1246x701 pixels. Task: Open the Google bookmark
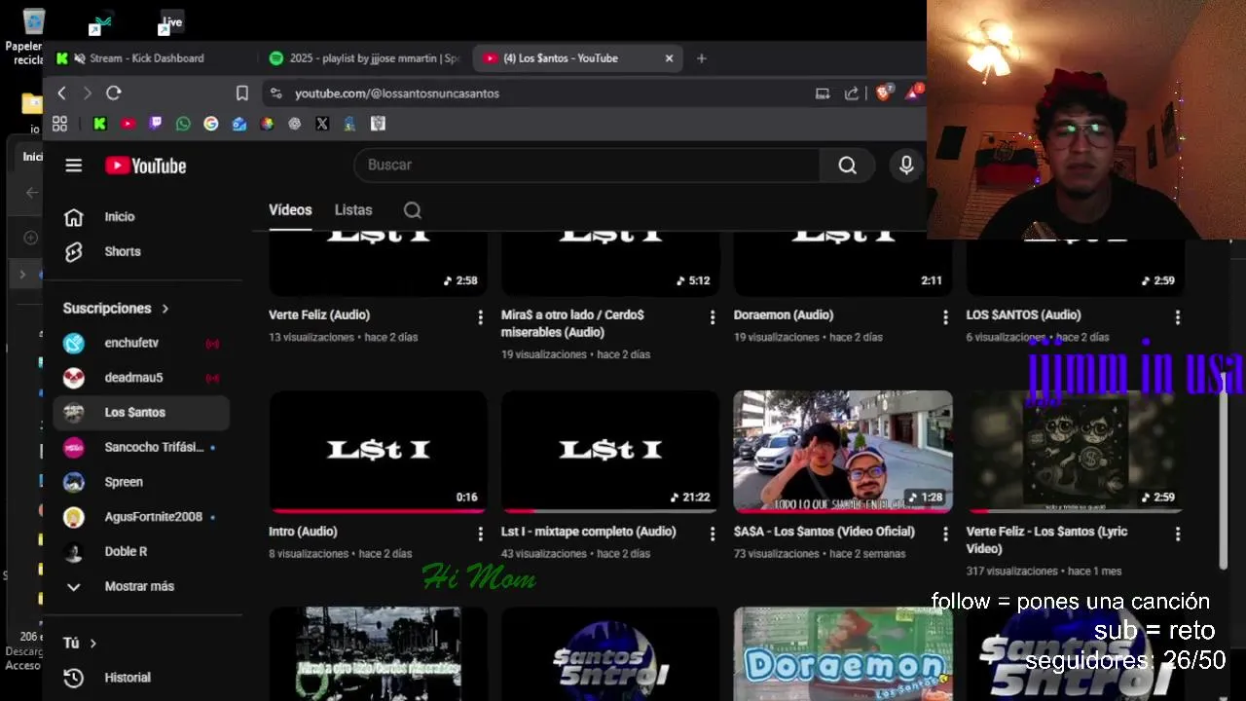211,124
